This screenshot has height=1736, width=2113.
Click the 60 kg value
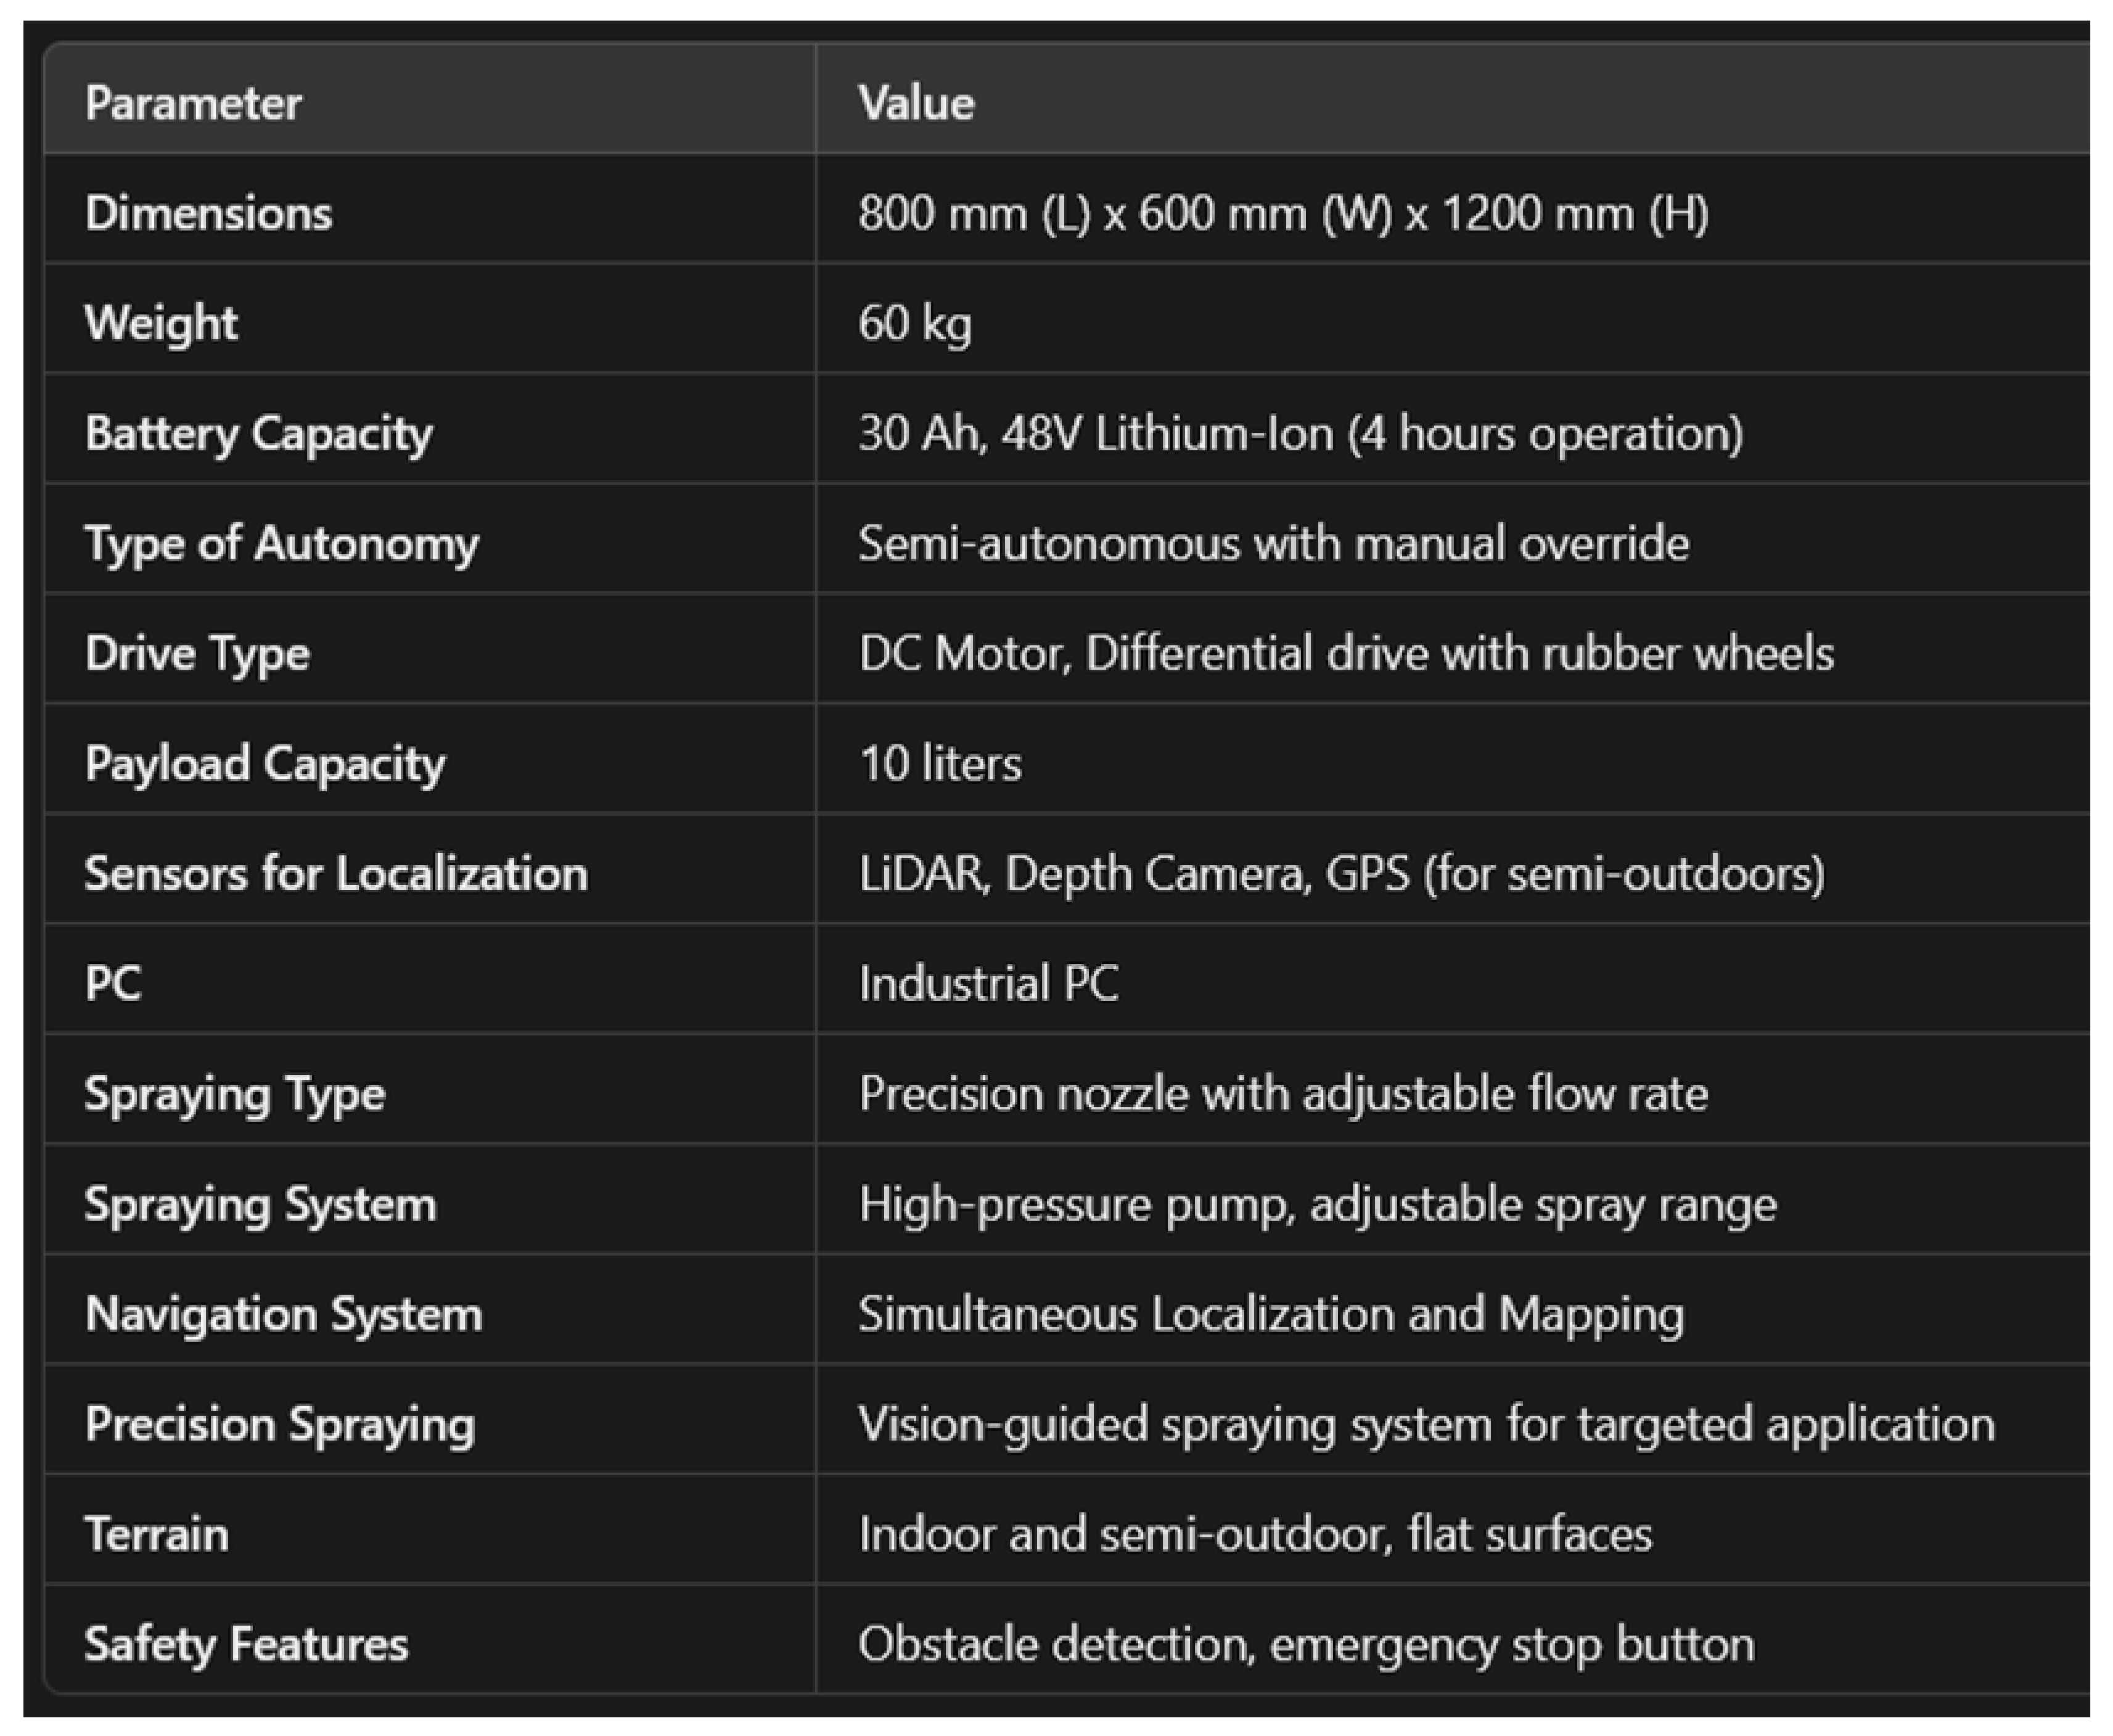pyautogui.click(x=914, y=323)
